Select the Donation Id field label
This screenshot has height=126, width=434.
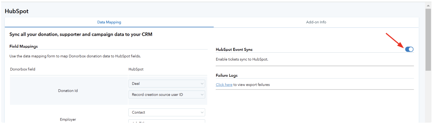click(68, 91)
